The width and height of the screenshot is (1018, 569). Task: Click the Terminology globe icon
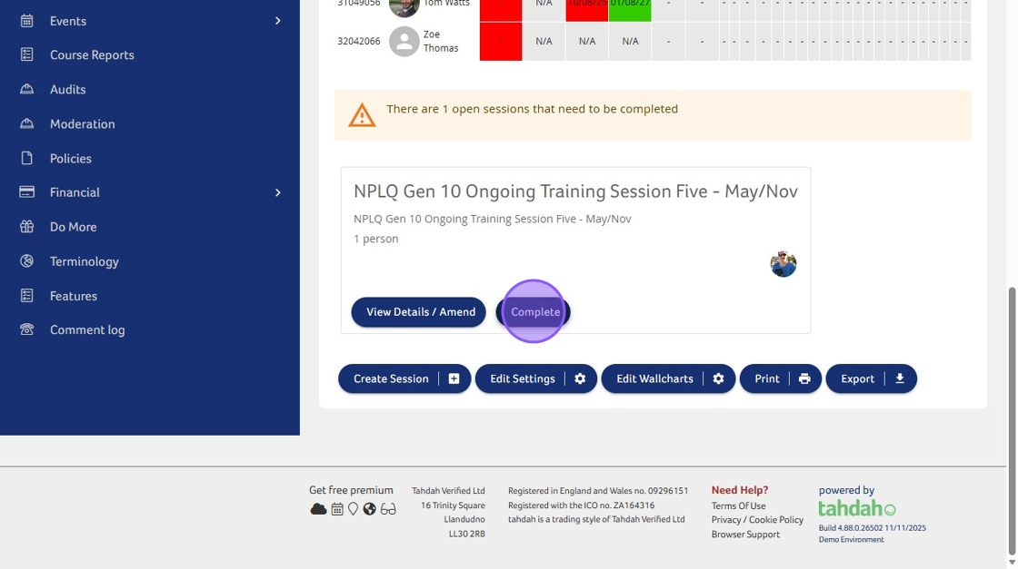coord(26,261)
